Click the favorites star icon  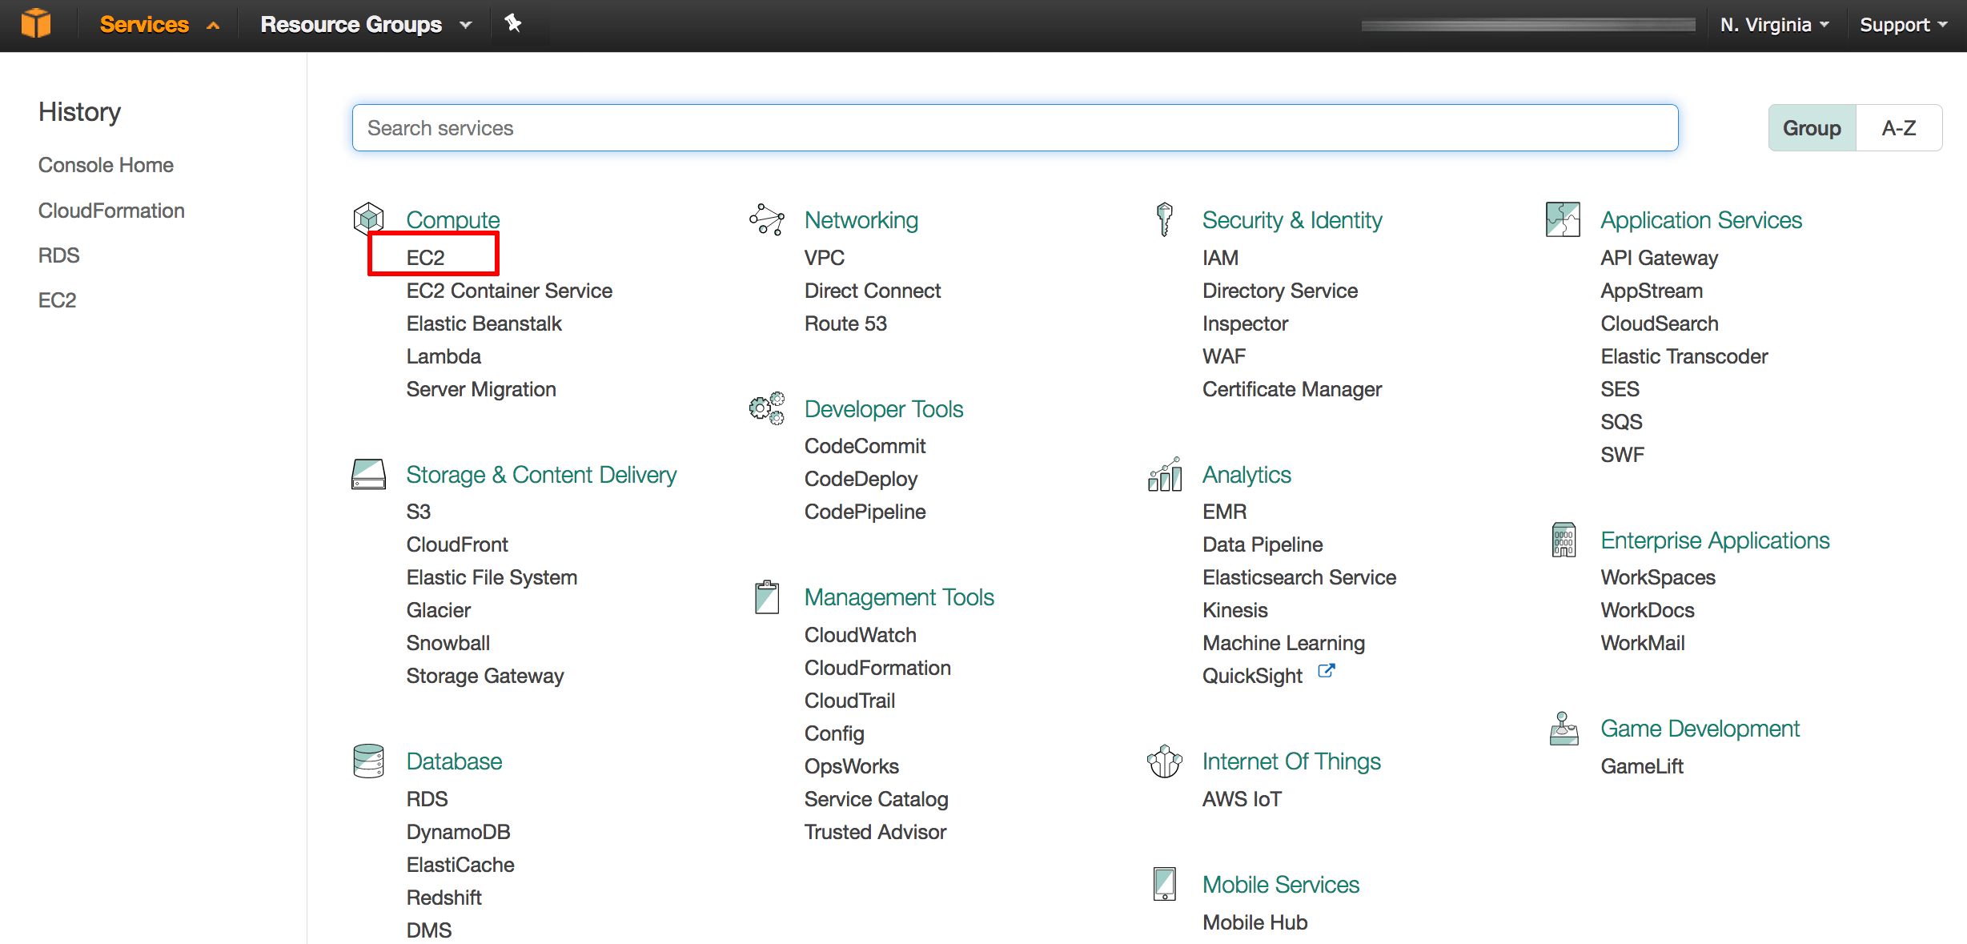514,24
